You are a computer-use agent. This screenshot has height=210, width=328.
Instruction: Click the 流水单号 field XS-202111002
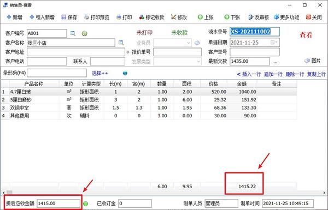[x=255, y=32]
